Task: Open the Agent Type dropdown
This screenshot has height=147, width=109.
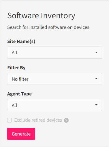Action: [54, 105]
